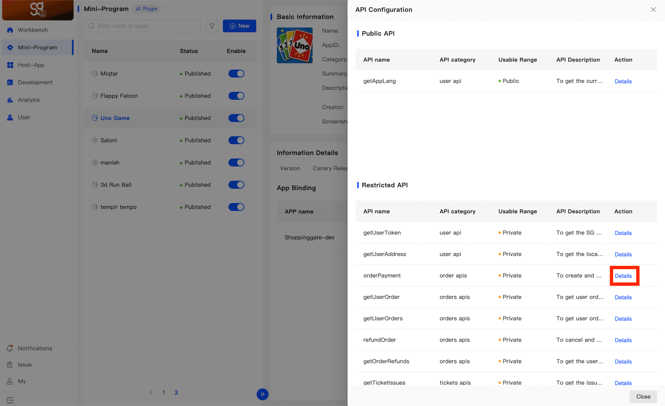Toggle the Flappy Falcon enable switch
The image size is (665, 406).
236,96
